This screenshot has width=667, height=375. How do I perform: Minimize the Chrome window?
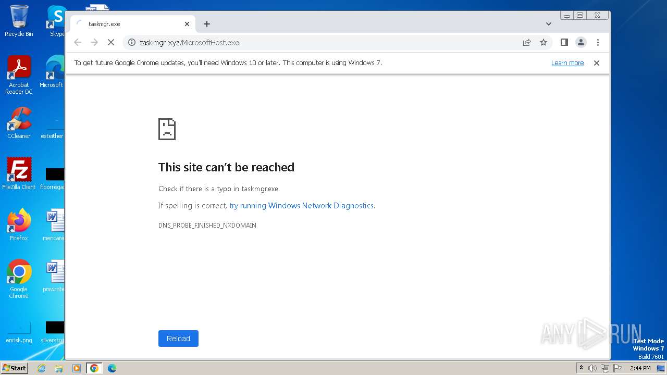click(x=566, y=16)
